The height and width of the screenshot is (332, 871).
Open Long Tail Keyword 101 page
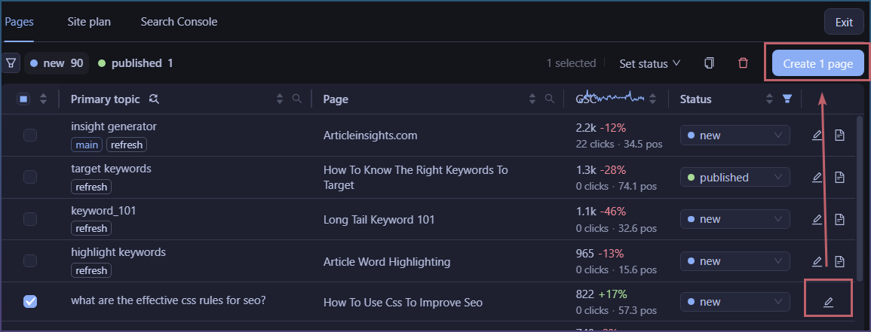click(379, 220)
